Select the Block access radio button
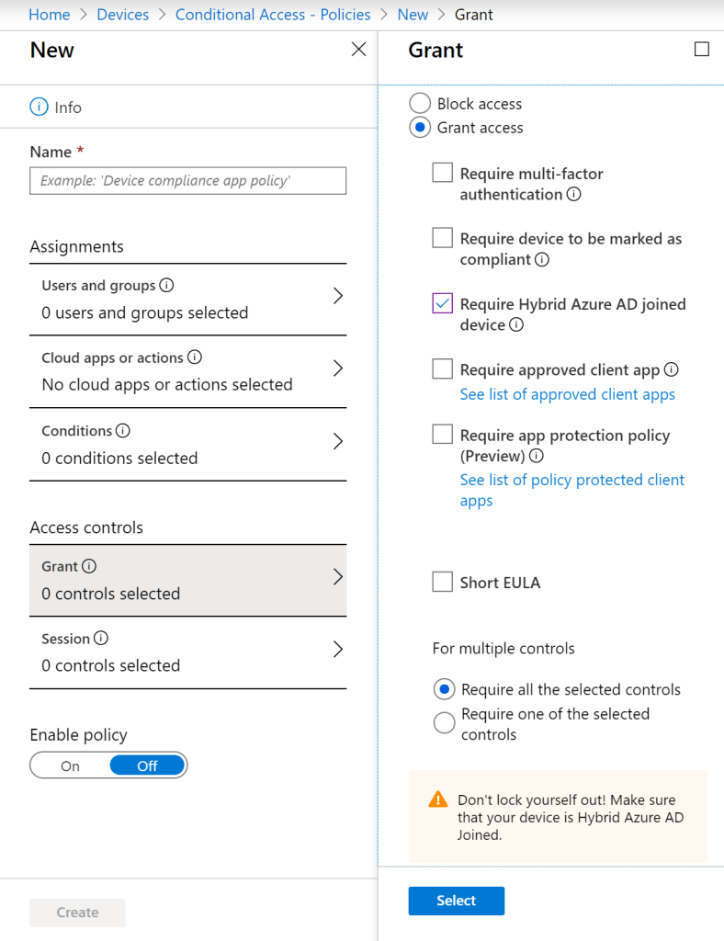The width and height of the screenshot is (724, 941). click(x=420, y=103)
